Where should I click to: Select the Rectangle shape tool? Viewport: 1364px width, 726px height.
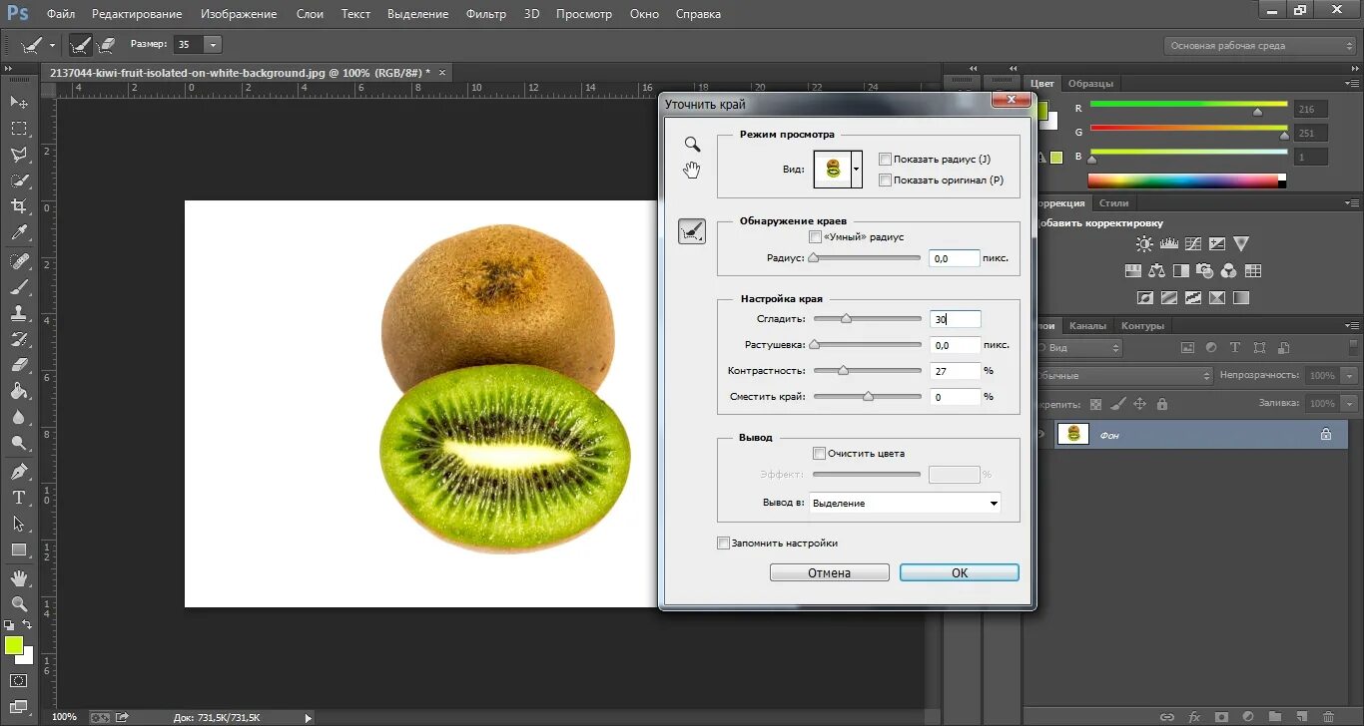(19, 549)
